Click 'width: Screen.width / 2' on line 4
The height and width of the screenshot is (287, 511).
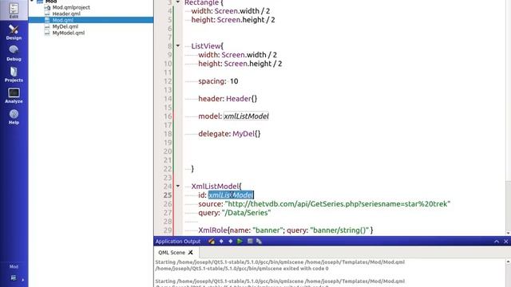pos(231,11)
